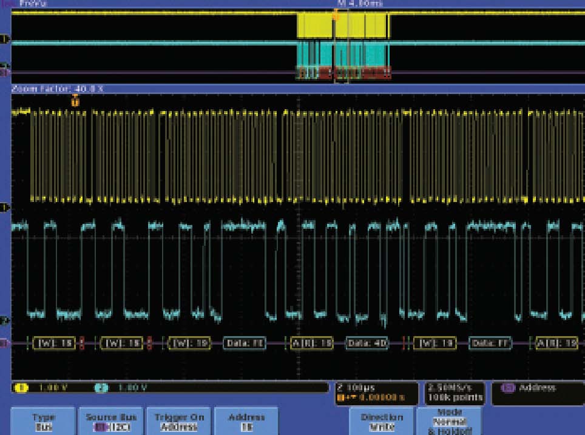The image size is (585, 435).
Task: Click the red stop marker on bus
Action: point(81,343)
